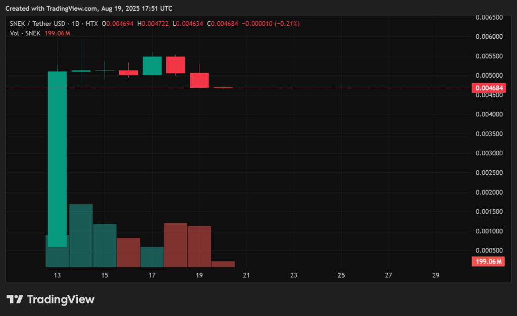Click the open value O0.004694 in legend
The width and height of the screenshot is (517, 316).
tap(119, 23)
